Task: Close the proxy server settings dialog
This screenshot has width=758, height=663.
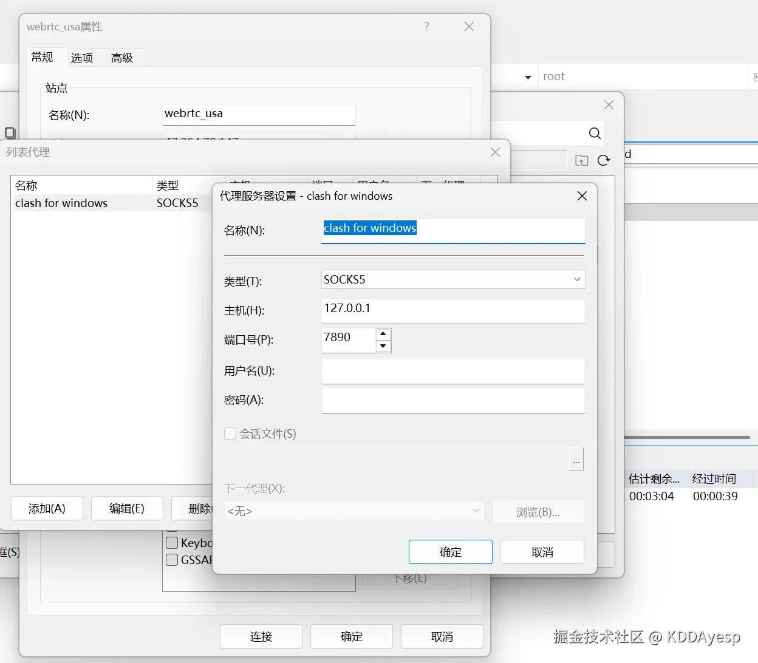Action: click(582, 195)
